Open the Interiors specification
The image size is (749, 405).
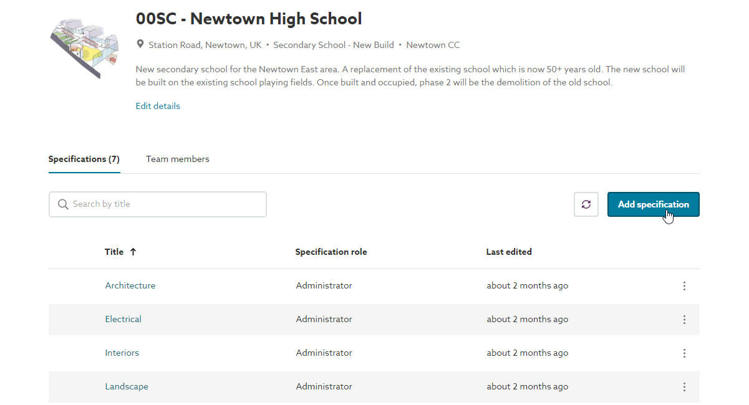coord(122,353)
